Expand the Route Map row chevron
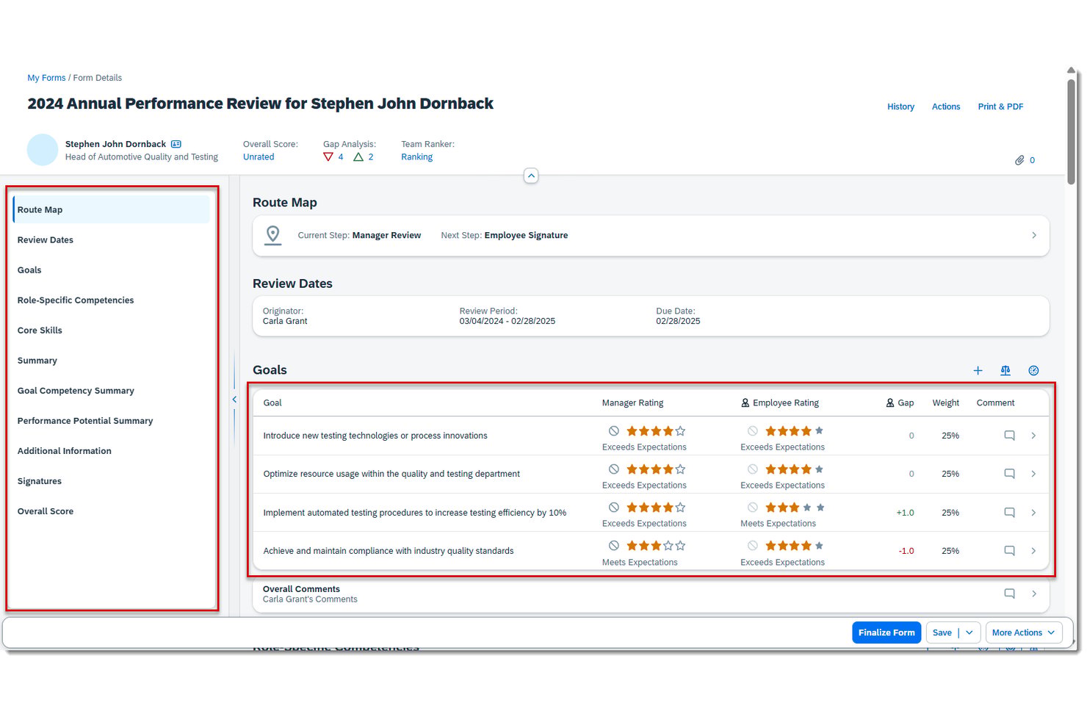 [x=1033, y=236]
